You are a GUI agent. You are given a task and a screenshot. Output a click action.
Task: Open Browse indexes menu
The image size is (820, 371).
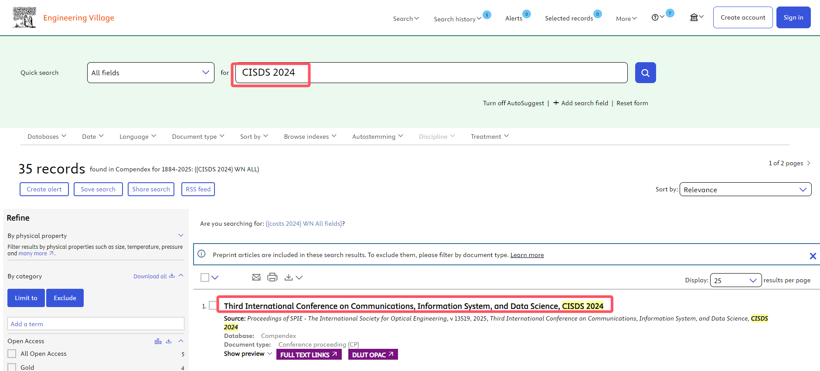310,137
